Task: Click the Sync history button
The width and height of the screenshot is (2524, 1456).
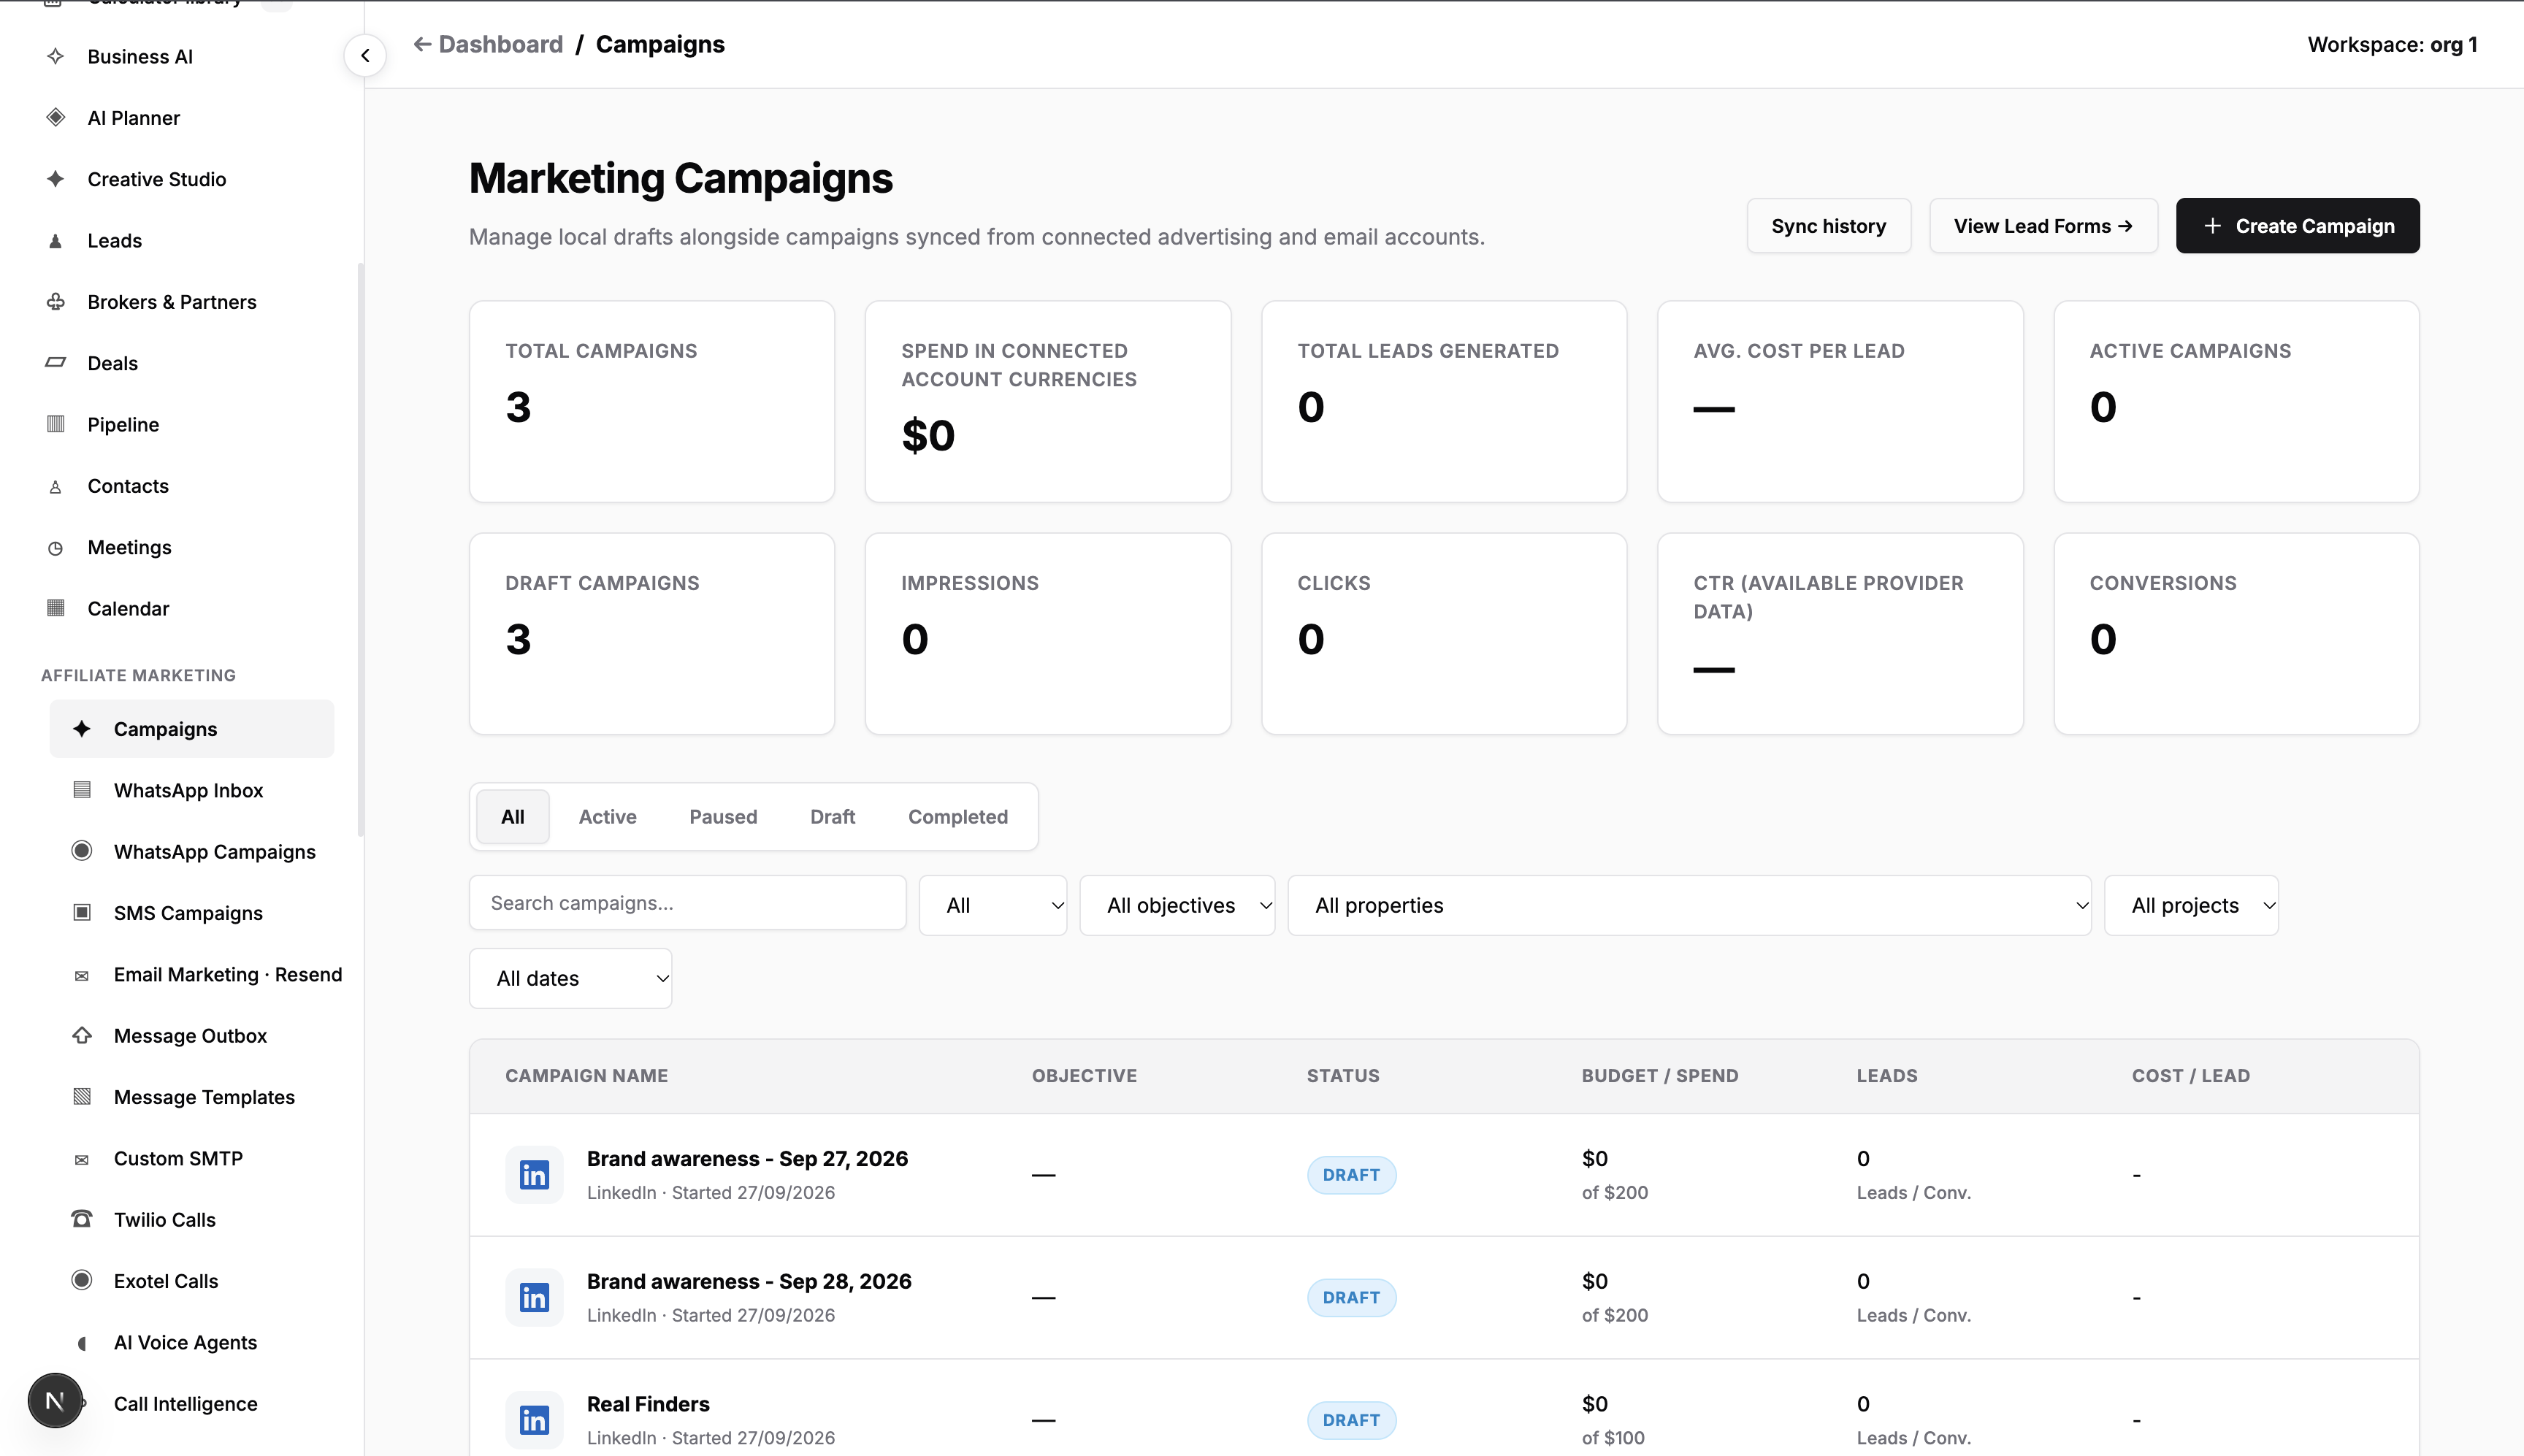Action: pos(1828,226)
